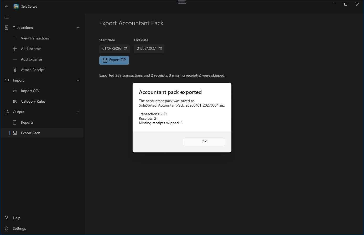
Task: Open Attach Receipt page
Action: [42, 70]
